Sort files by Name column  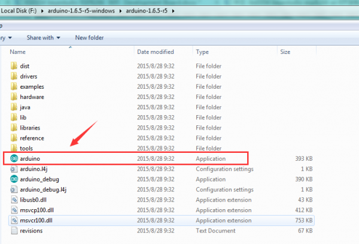[17, 52]
